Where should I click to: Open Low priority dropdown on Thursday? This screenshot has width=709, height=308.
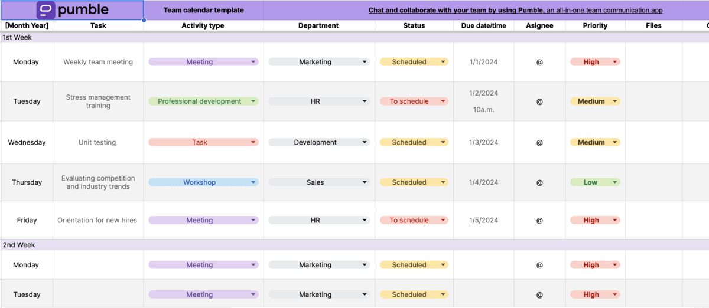point(595,182)
